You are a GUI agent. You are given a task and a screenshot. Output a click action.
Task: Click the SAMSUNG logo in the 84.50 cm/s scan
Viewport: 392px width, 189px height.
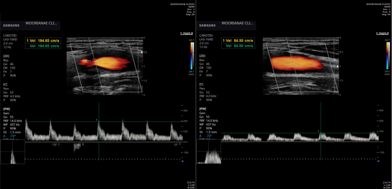coord(207,25)
